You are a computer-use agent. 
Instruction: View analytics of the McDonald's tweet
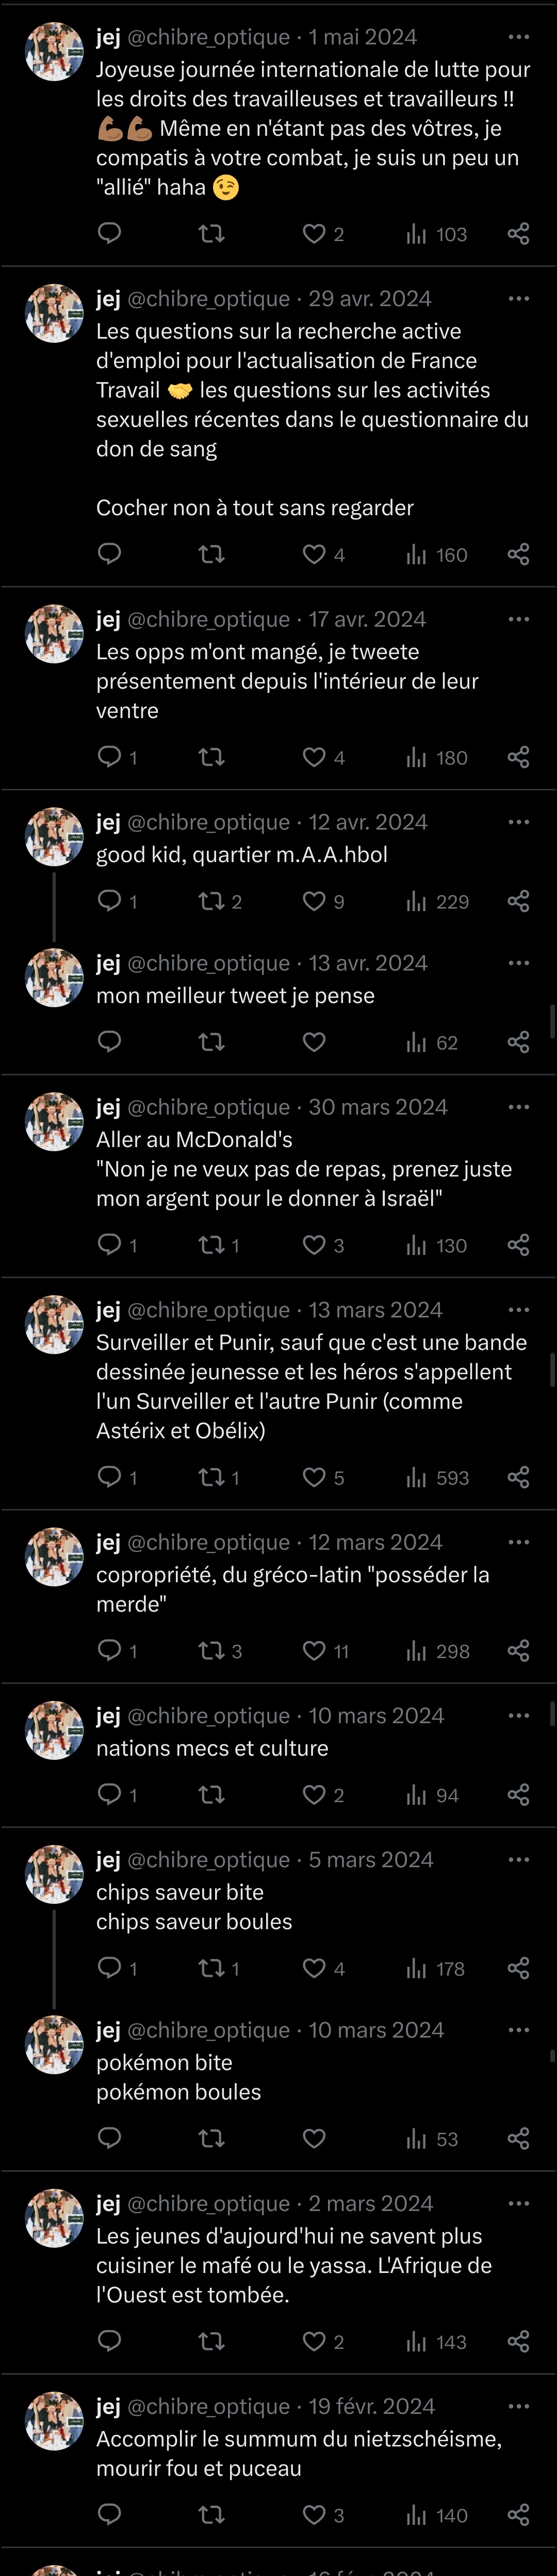(x=437, y=1245)
